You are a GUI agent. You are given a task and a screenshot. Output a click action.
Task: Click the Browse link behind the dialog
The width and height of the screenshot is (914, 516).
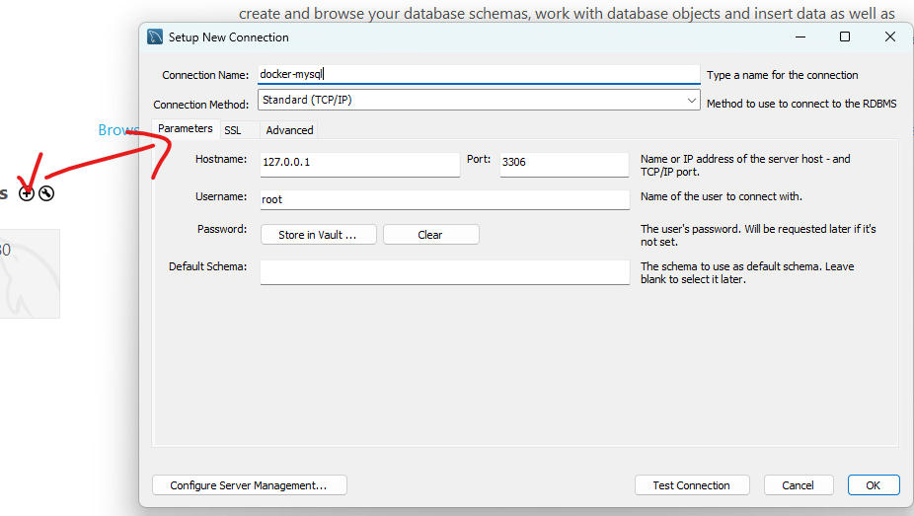pos(118,129)
